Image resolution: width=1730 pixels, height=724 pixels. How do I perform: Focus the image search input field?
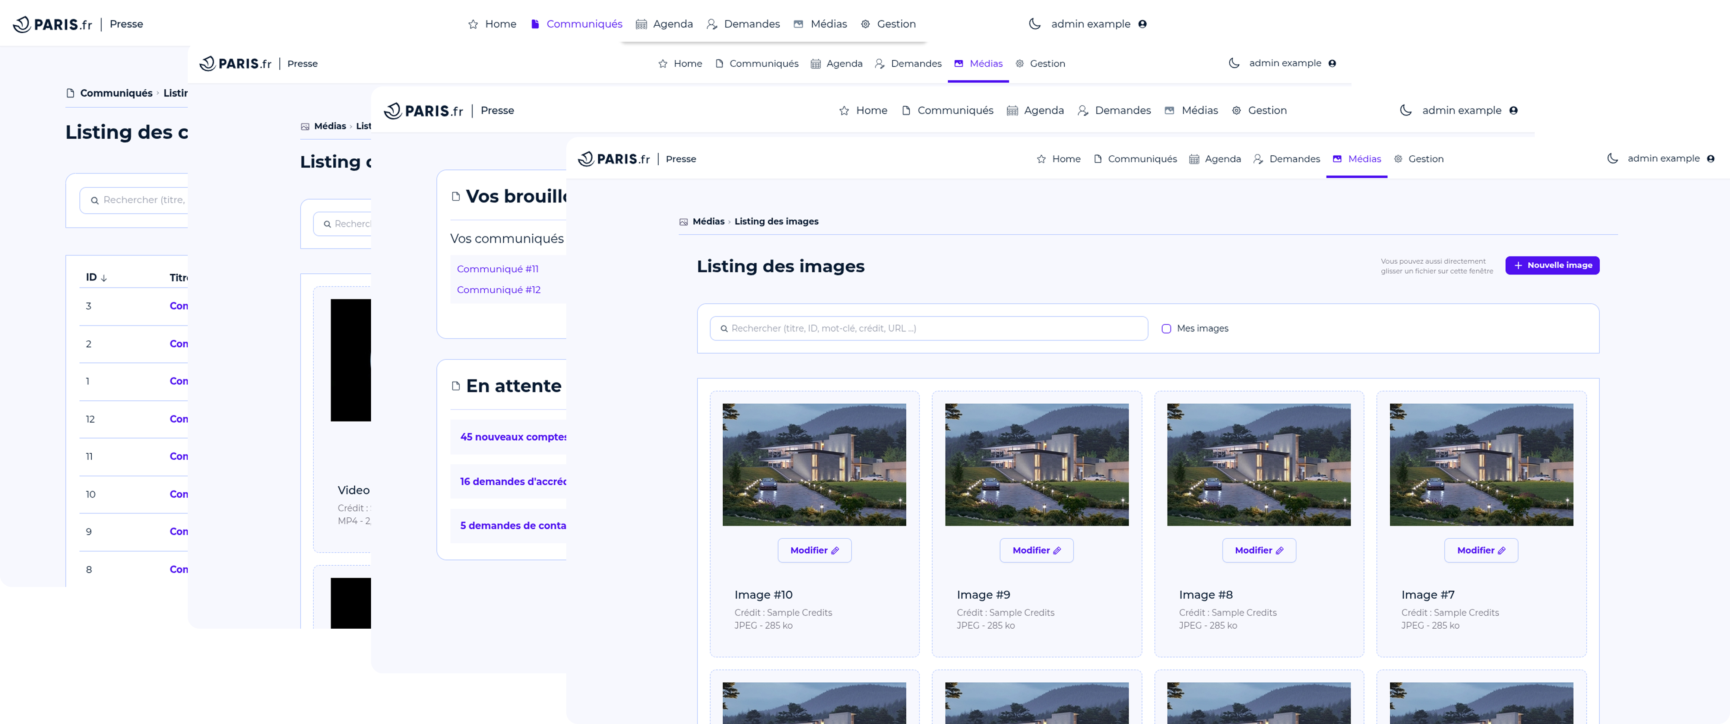(934, 328)
